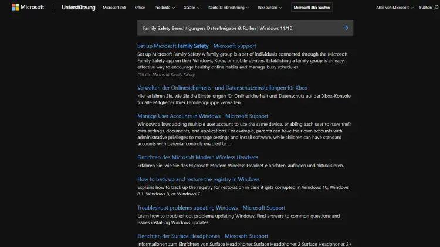Expand the Ressourcen dropdown

tap(269, 8)
